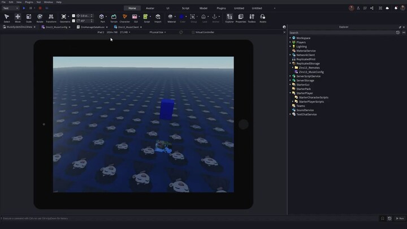
Task: Stop the test with red button
Action: click(40, 8)
